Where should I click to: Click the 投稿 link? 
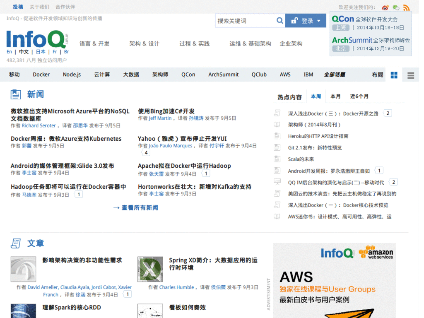point(18,7)
